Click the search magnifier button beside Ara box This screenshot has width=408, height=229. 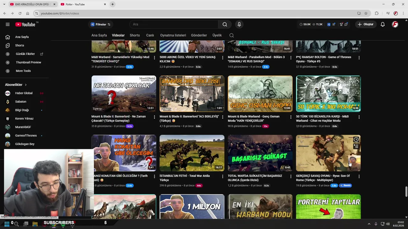point(225,24)
